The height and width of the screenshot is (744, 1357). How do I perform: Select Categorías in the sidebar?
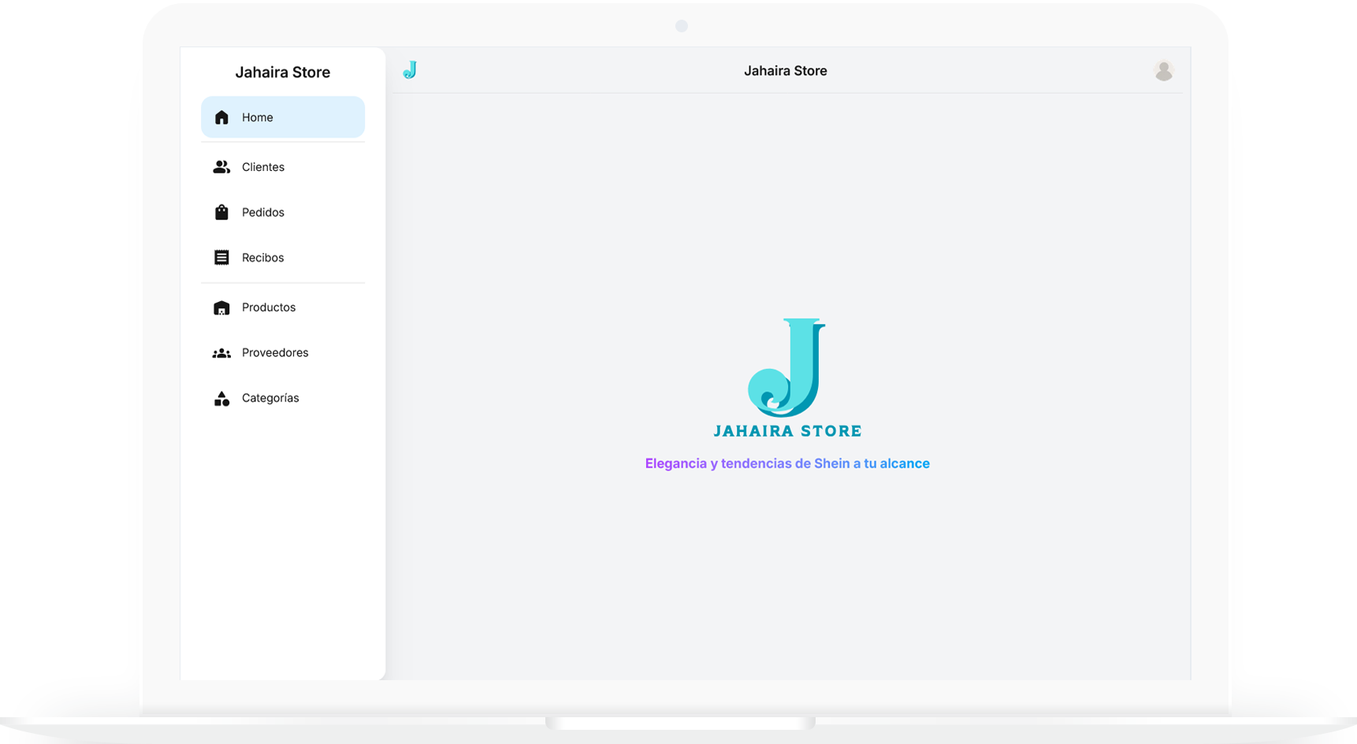pos(283,398)
